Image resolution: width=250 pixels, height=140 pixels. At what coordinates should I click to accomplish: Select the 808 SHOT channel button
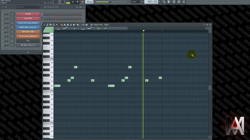(x=28, y=32)
